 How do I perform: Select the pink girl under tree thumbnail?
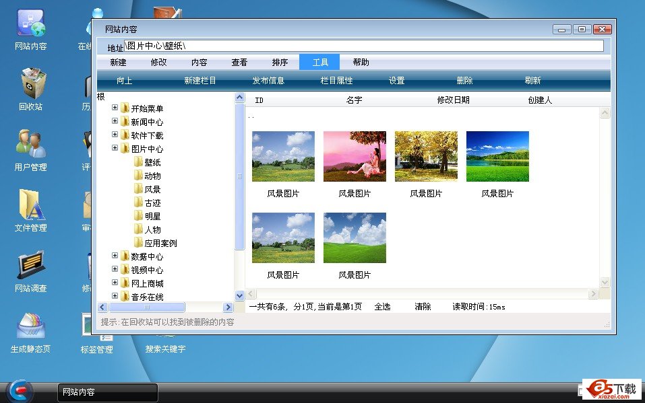point(355,157)
